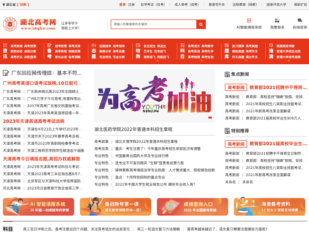Viewport: 309px width, 238px height.
Task: Open the 为高考加油 banner image
Action: (154, 96)
